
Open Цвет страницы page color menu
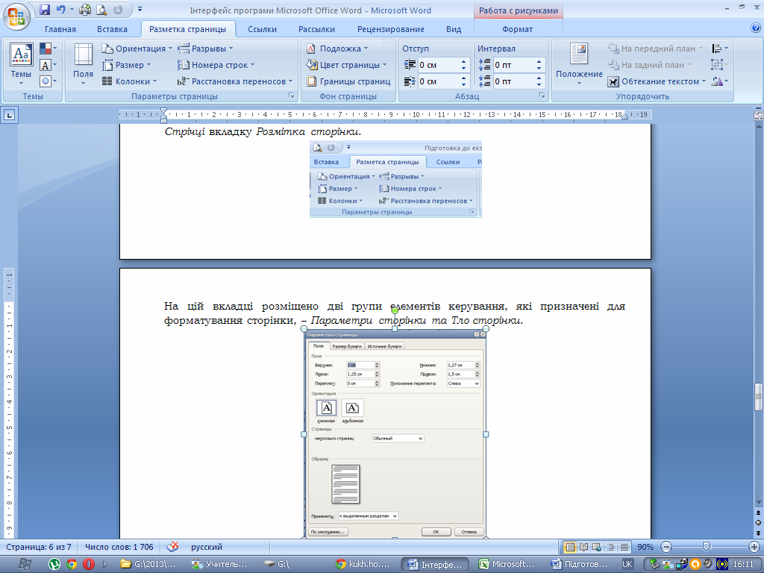pos(346,65)
